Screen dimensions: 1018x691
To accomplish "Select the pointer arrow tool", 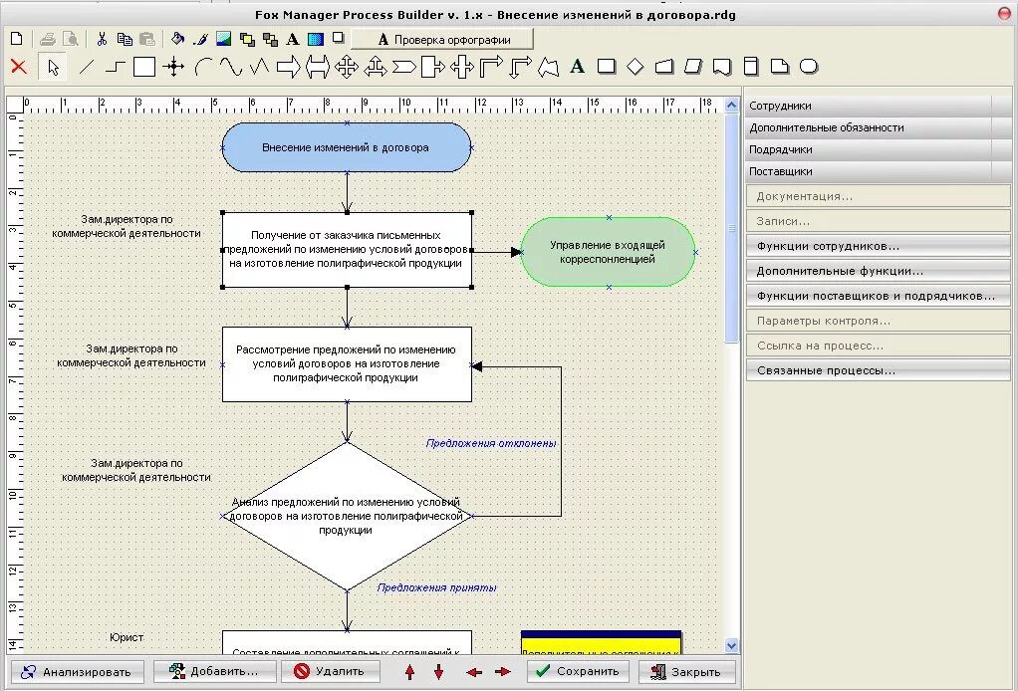I will pos(53,67).
